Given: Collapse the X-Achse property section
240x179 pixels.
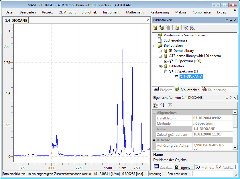Looking at the screenshot, I should point(154,140).
